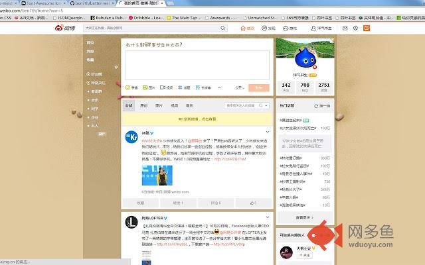425x265 pixels.
Task: Click the blue slime profile avatar
Action: pyautogui.click(x=305, y=58)
